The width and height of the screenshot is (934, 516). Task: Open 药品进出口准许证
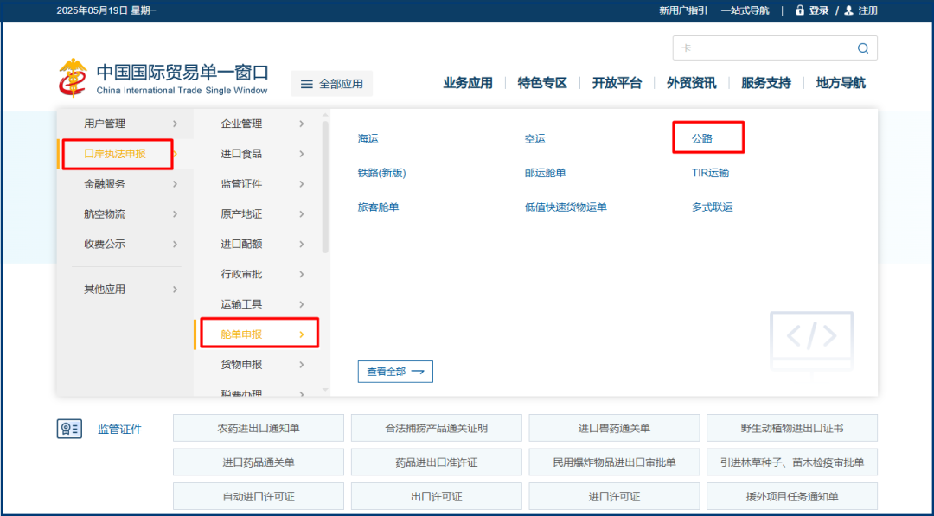pos(437,462)
